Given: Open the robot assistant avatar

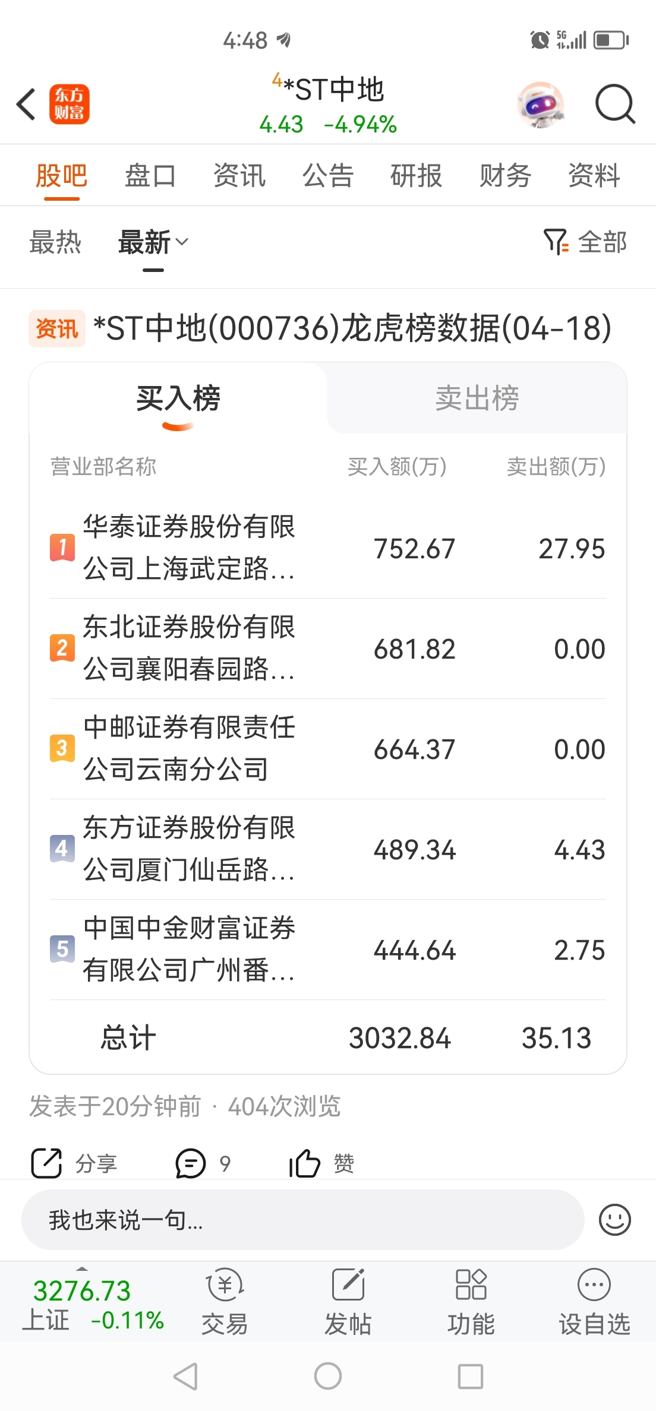Looking at the screenshot, I should (541, 104).
